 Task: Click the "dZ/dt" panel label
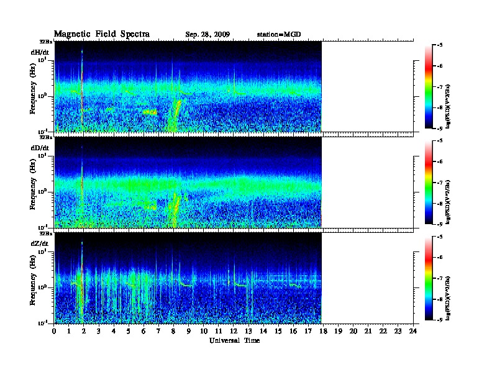click(40, 243)
